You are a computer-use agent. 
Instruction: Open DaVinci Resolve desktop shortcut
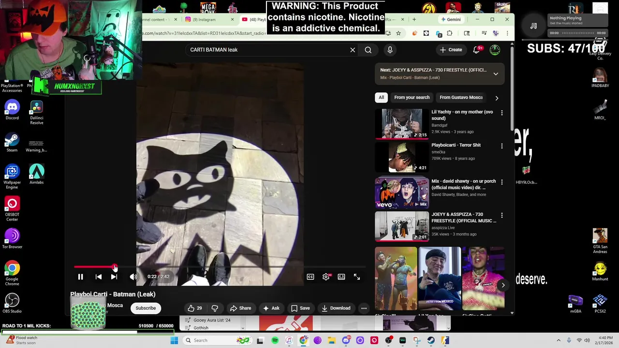tap(36, 112)
